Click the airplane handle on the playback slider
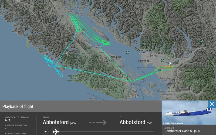Viewport: 216px width, 135px height. click(56, 131)
